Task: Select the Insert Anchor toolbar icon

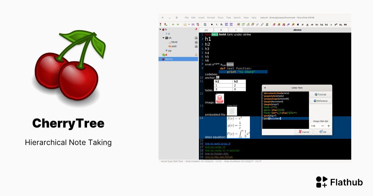Action: (x=267, y=25)
